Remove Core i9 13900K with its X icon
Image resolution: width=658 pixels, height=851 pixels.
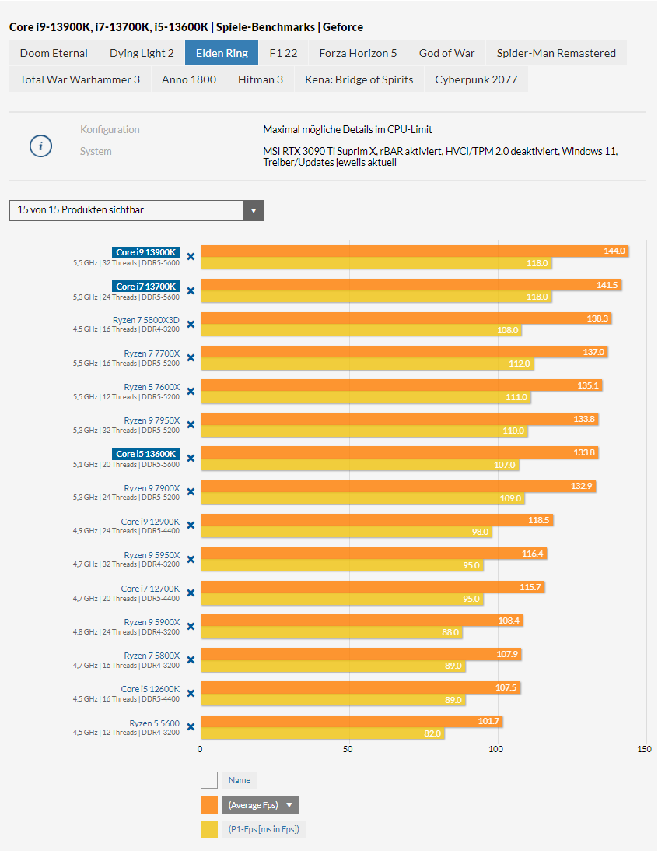191,257
